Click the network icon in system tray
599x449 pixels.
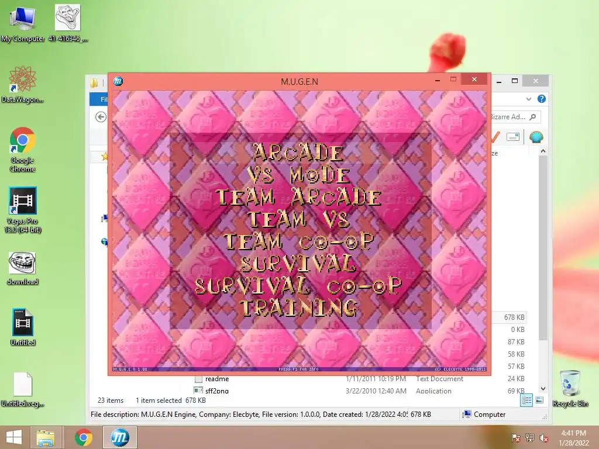coord(529,438)
